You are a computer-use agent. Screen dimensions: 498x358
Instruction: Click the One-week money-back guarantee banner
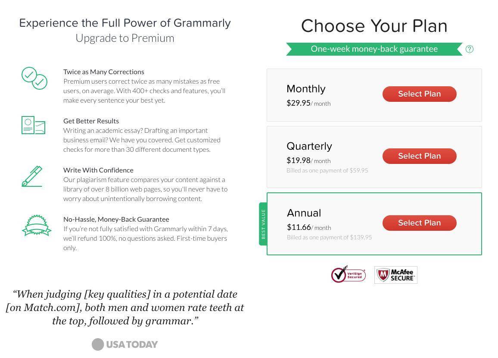coord(374,49)
